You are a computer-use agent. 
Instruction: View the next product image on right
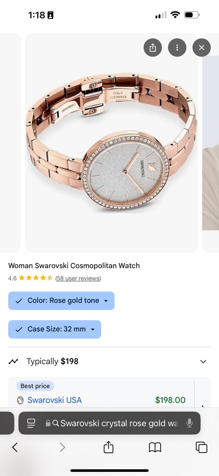pos(211,143)
